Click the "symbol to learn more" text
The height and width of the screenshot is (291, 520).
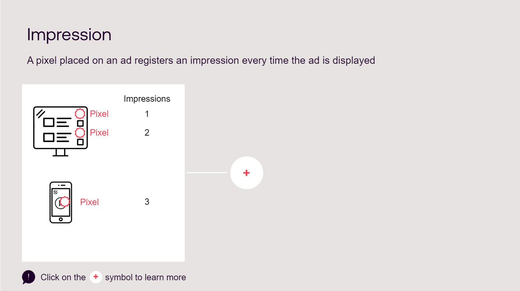point(145,277)
